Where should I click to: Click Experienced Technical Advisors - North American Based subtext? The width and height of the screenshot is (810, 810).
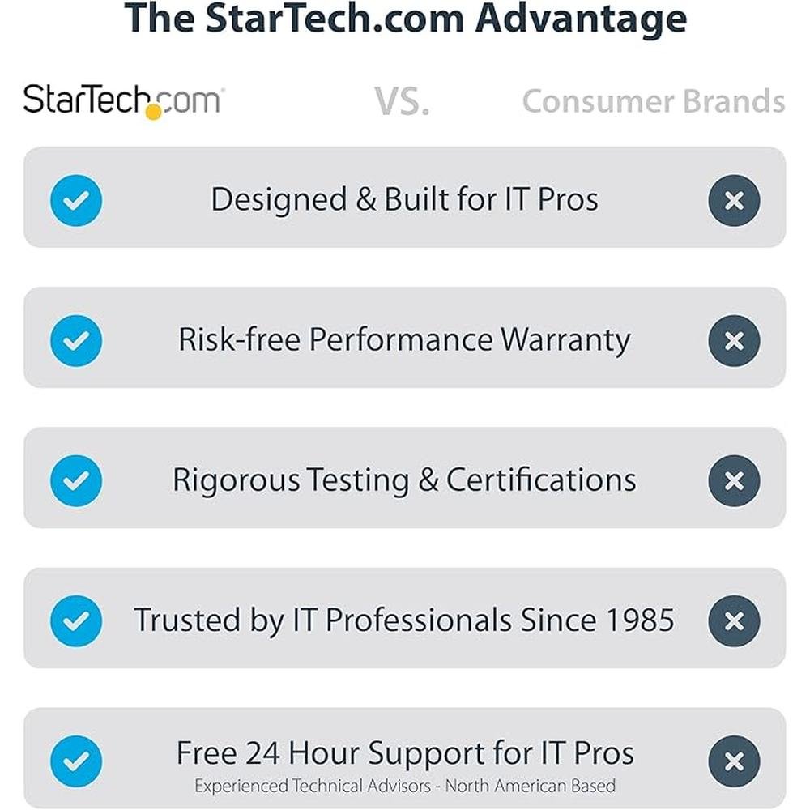pos(404,786)
